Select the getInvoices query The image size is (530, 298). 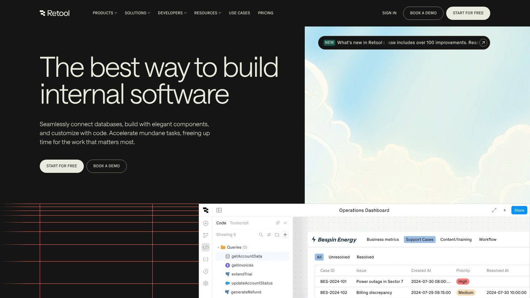(x=242, y=265)
